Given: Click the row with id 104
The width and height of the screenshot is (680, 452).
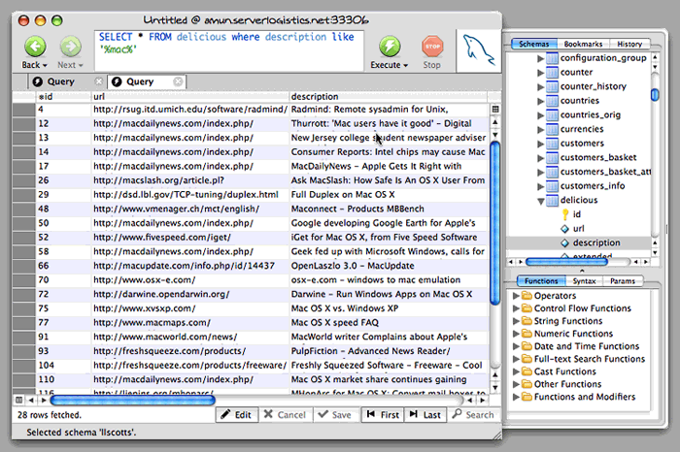Looking at the screenshot, I should click(x=251, y=366).
